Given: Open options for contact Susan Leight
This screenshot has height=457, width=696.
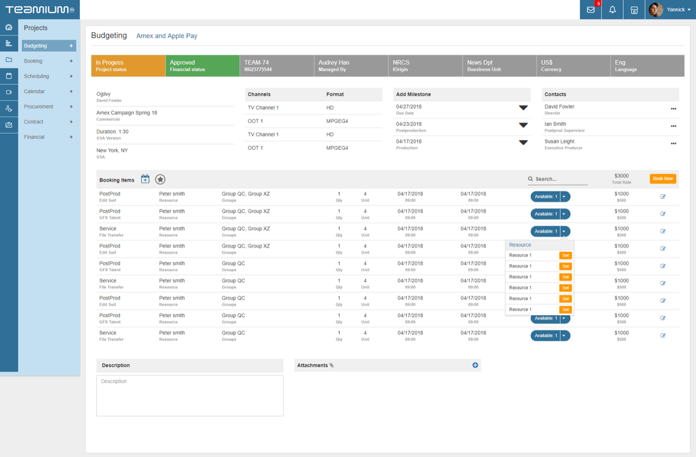Looking at the screenshot, I should click(x=674, y=143).
